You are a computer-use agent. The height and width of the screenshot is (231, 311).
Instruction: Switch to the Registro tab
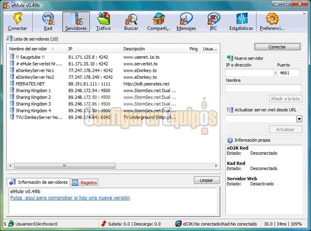click(x=85, y=182)
